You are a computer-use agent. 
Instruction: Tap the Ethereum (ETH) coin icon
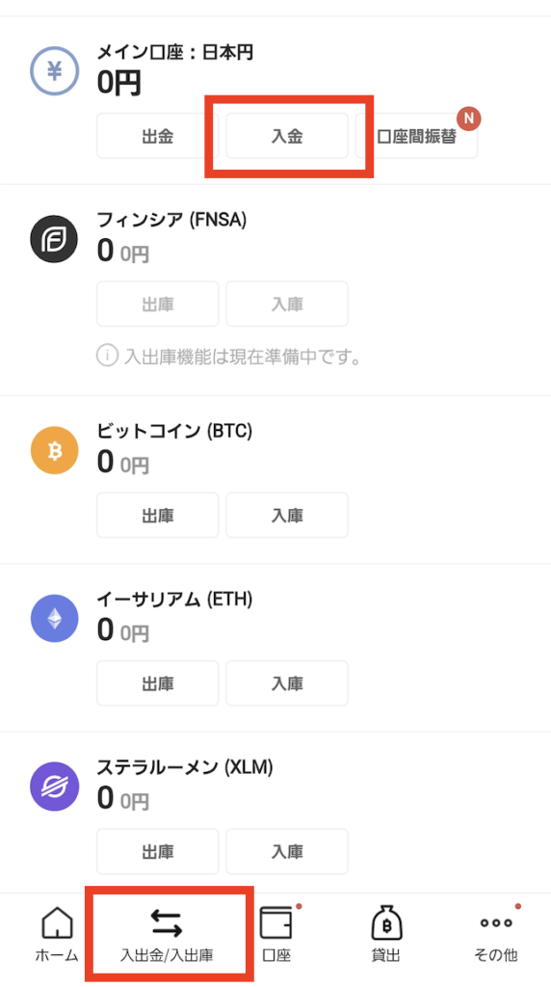coord(55,620)
